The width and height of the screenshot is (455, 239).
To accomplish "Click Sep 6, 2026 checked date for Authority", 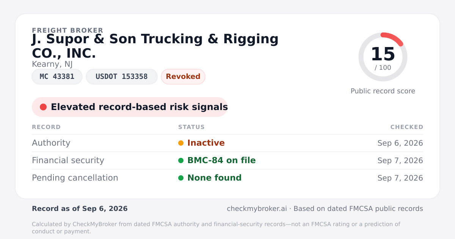I will pos(400,143).
